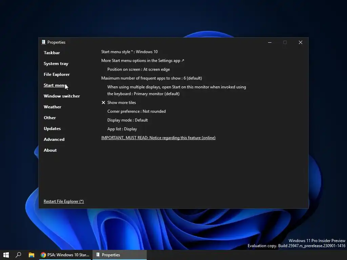Select the Start menu section
The image size is (347, 260).
tap(55, 85)
